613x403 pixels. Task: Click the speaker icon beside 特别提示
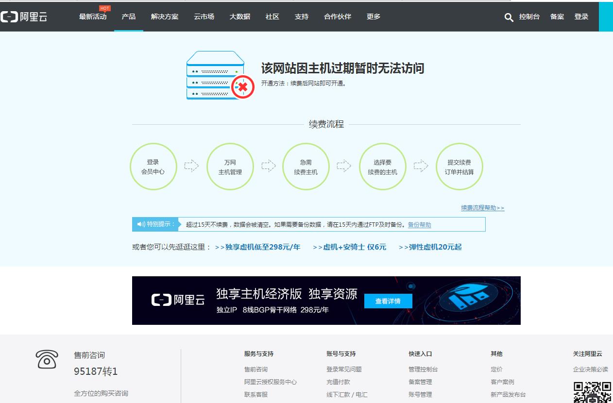141,224
